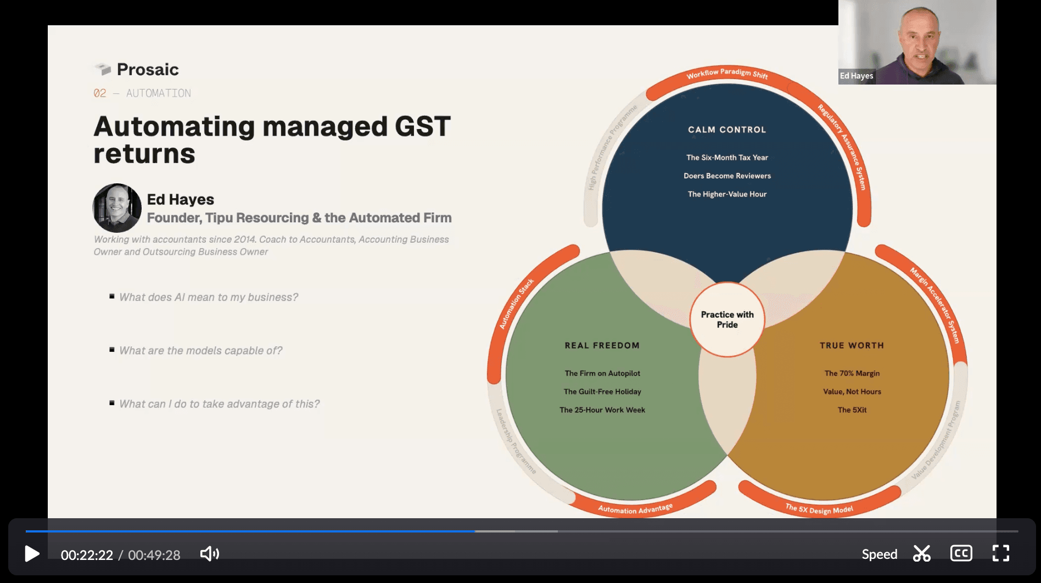The height and width of the screenshot is (583, 1041).
Task: Click 'The Firm on Autopilot'
Action: tap(602, 373)
